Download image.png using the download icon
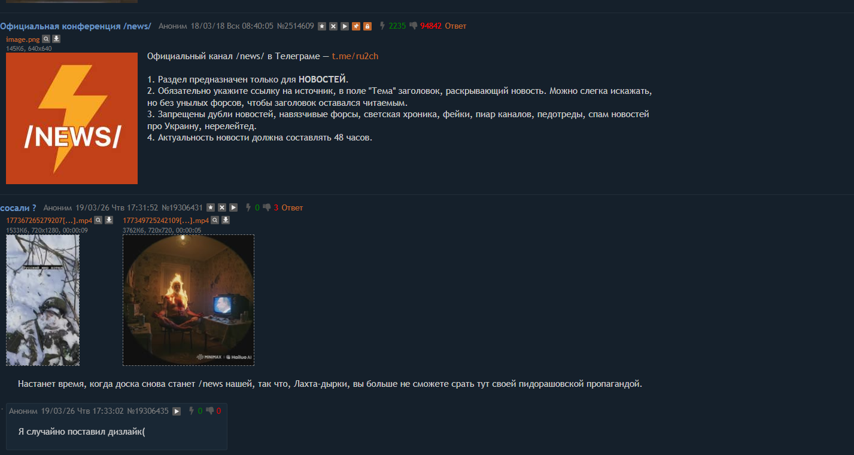Image resolution: width=854 pixels, height=455 pixels. point(56,39)
